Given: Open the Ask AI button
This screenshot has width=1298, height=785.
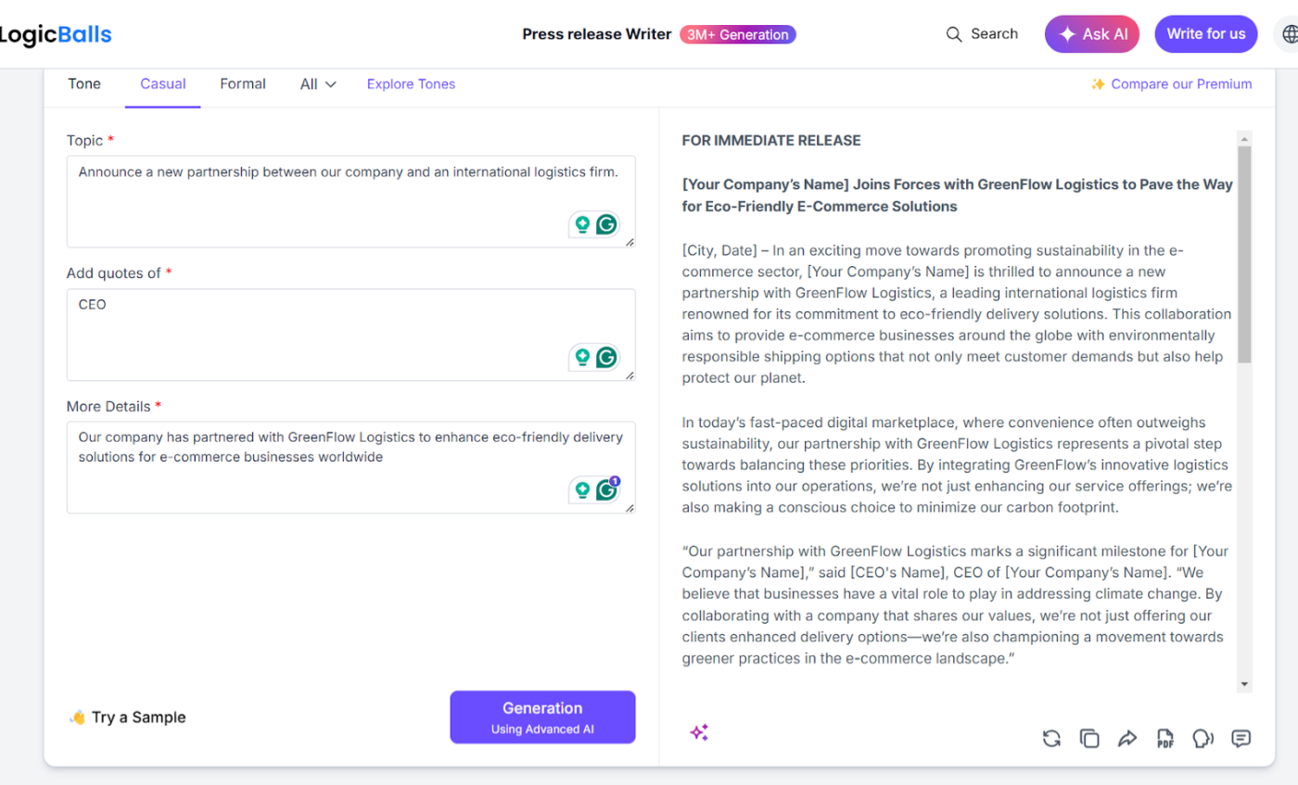Looking at the screenshot, I should [1093, 34].
